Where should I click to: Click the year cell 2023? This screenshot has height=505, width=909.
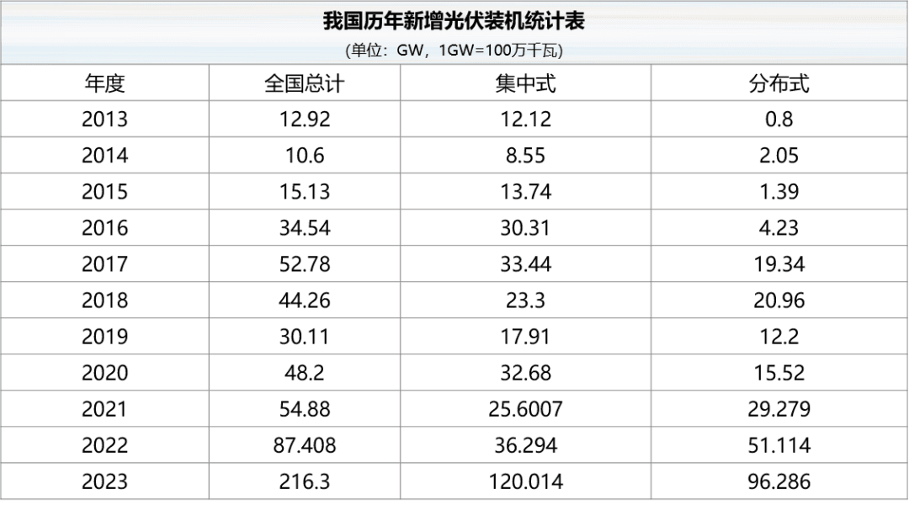pos(105,481)
